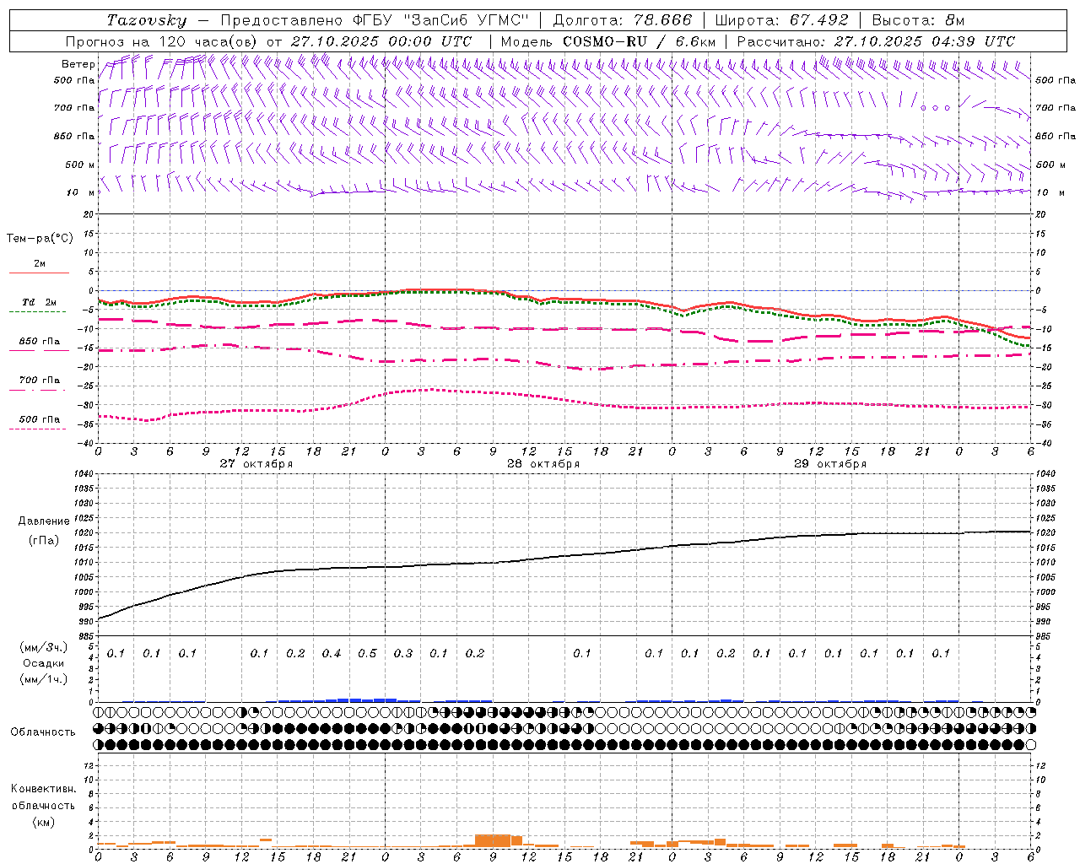Click the Ветер panel label
This screenshot has width=1080, height=864.
[78, 64]
